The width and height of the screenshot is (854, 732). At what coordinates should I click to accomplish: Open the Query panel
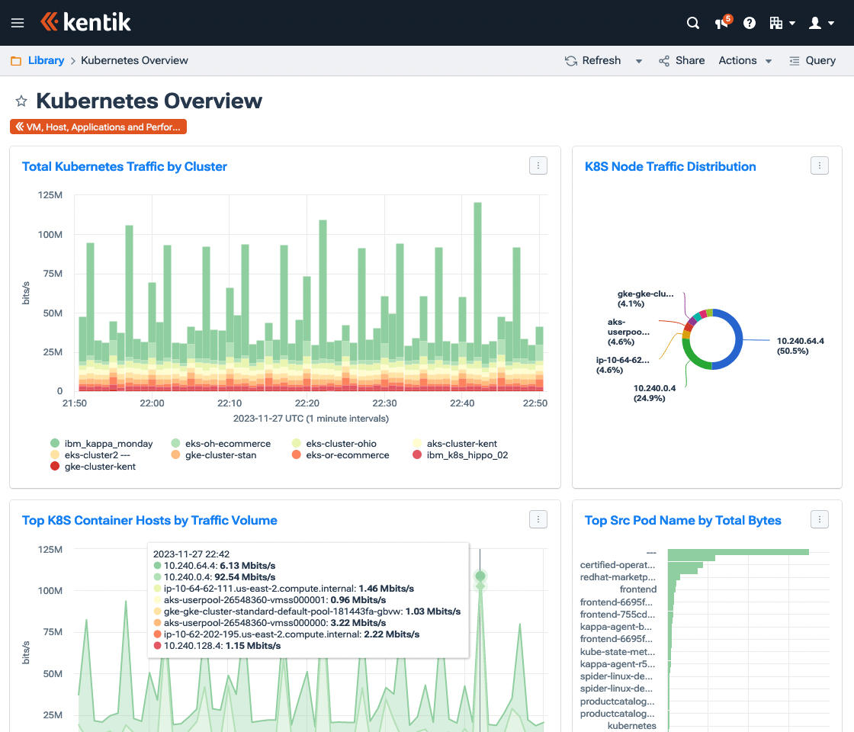tap(812, 60)
